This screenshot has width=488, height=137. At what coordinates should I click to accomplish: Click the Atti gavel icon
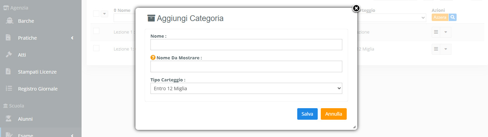(x=9, y=55)
